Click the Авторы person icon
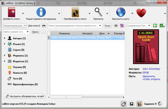 [x=10, y=38]
